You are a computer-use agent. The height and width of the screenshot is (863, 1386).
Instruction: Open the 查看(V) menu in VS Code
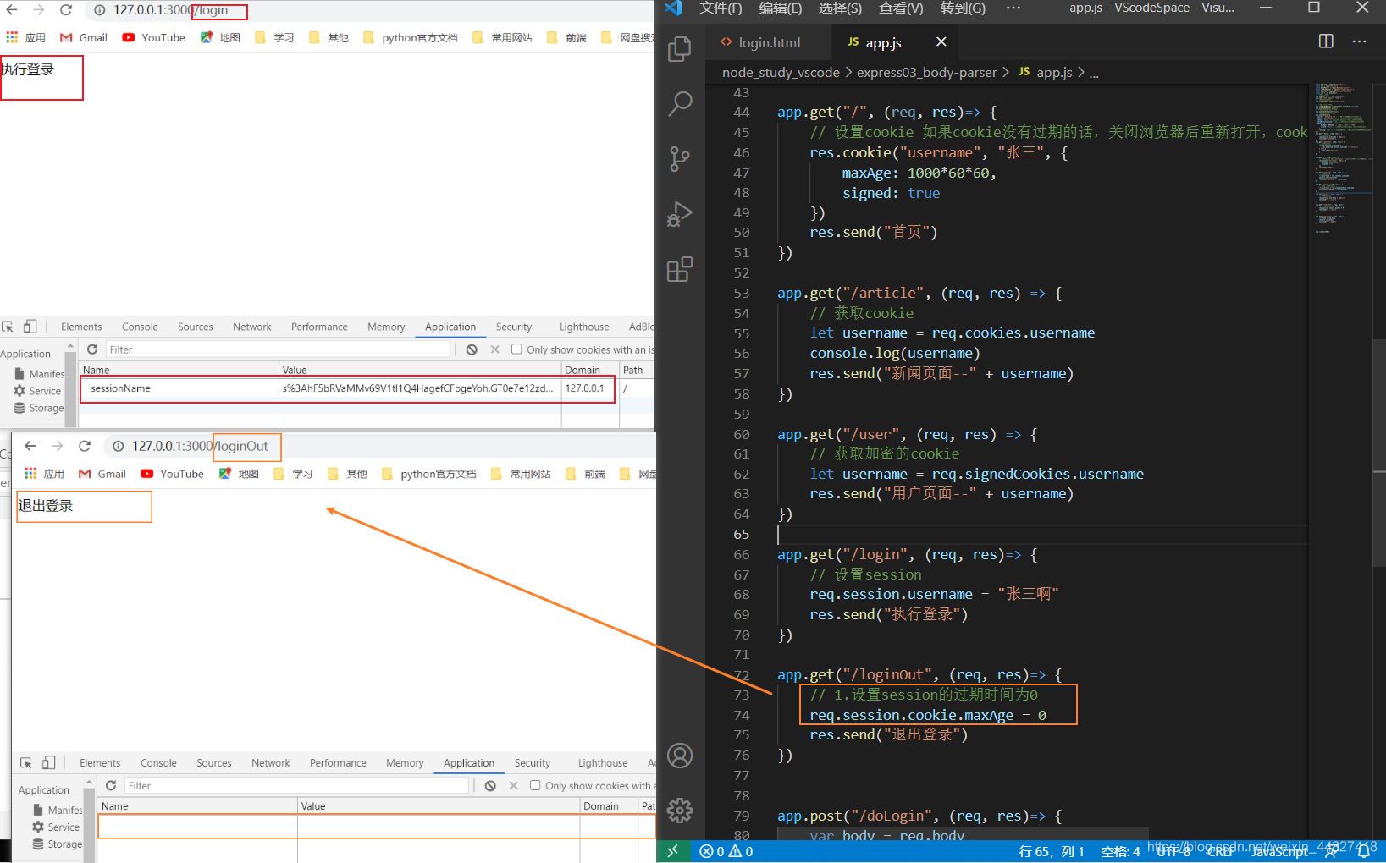(901, 8)
